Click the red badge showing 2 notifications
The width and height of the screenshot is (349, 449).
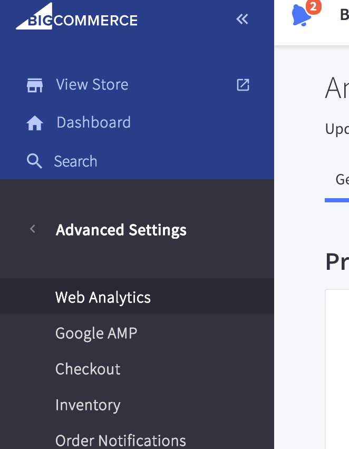[x=314, y=7]
